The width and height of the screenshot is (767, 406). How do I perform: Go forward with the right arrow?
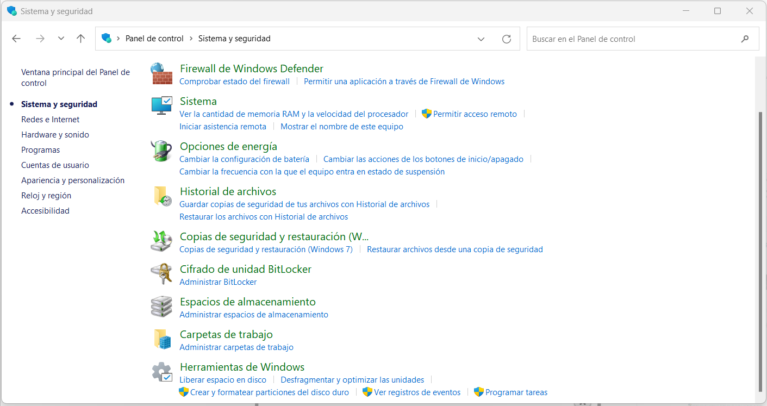tap(40, 39)
